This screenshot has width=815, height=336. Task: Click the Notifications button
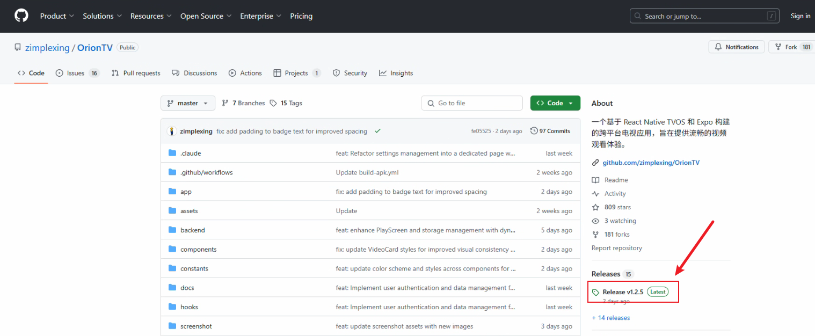(736, 47)
